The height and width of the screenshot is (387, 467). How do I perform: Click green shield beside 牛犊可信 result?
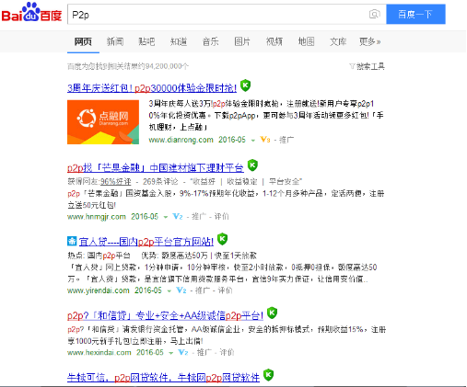(x=268, y=375)
